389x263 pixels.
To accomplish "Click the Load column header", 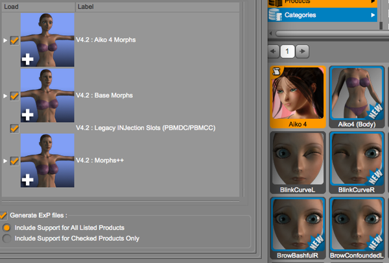I will pyautogui.click(x=38, y=6).
